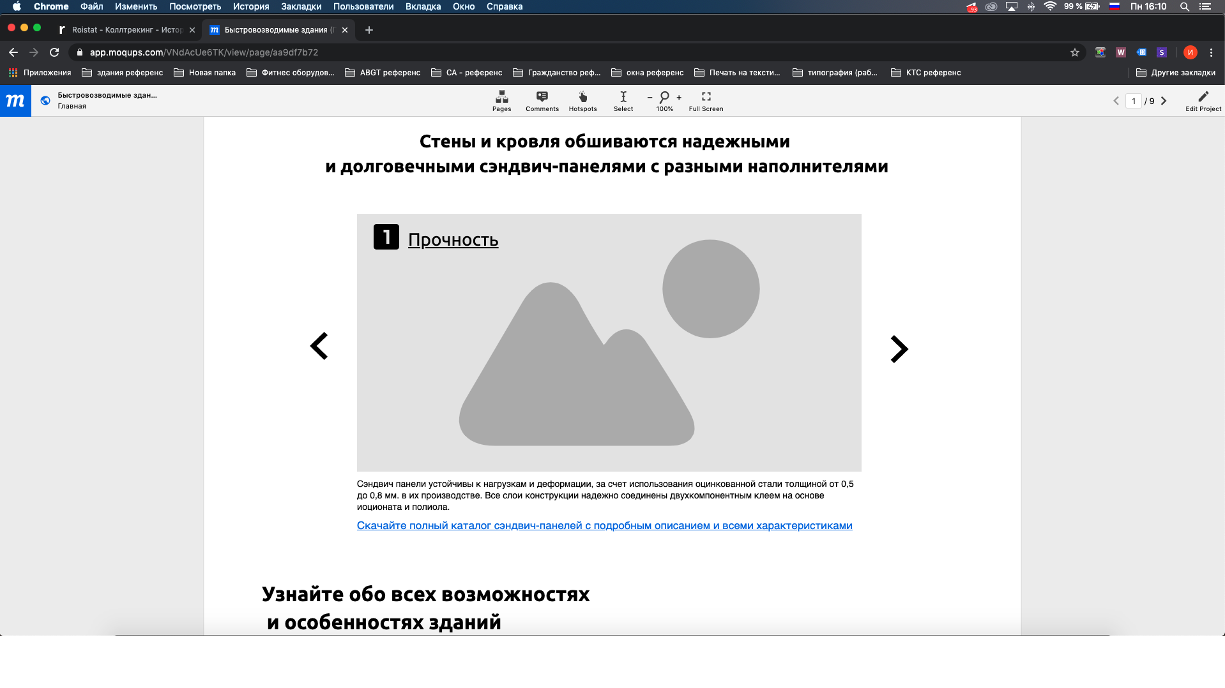Zoom in with the plus button
The width and height of the screenshot is (1225, 688).
pyautogui.click(x=679, y=98)
